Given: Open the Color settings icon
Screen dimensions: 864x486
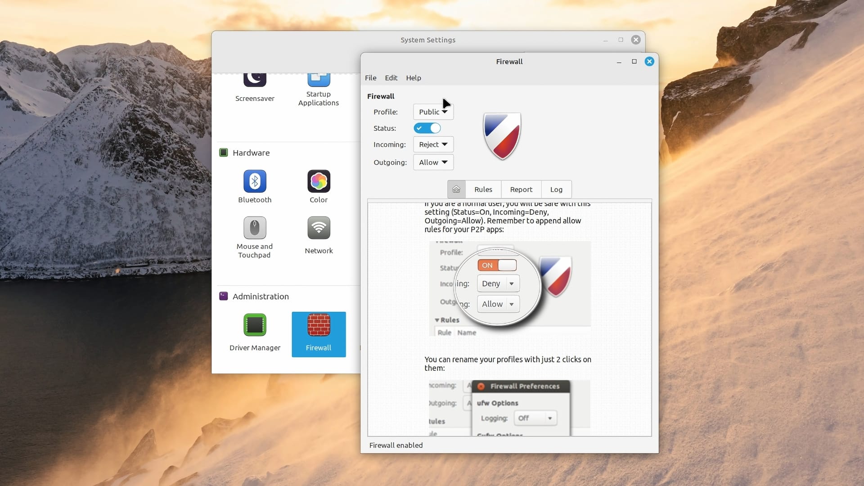Looking at the screenshot, I should 319,181.
